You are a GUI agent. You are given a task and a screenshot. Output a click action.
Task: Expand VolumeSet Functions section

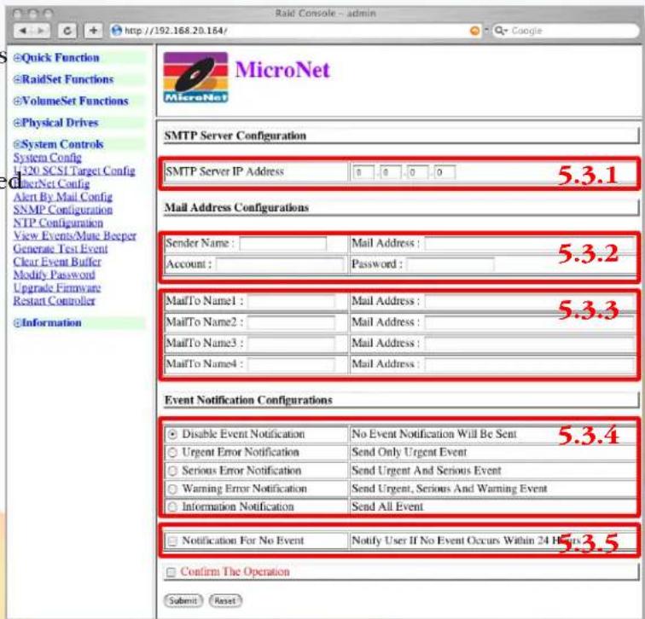pyautogui.click(x=71, y=101)
